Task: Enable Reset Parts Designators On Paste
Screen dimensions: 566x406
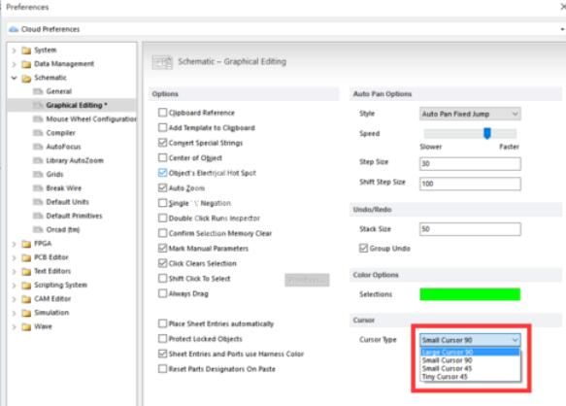Action: tap(162, 369)
